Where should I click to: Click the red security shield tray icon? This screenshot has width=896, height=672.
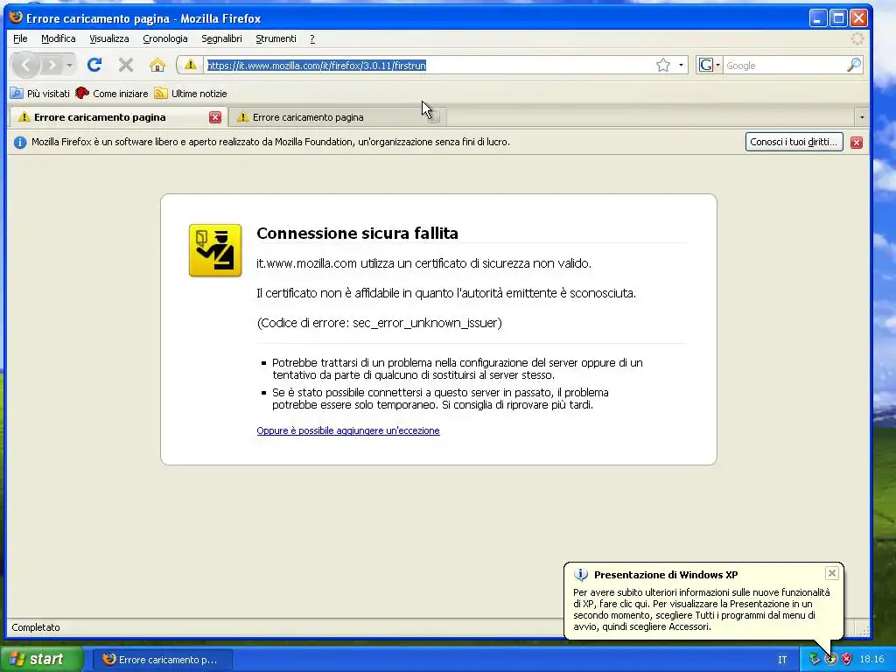pos(846,659)
